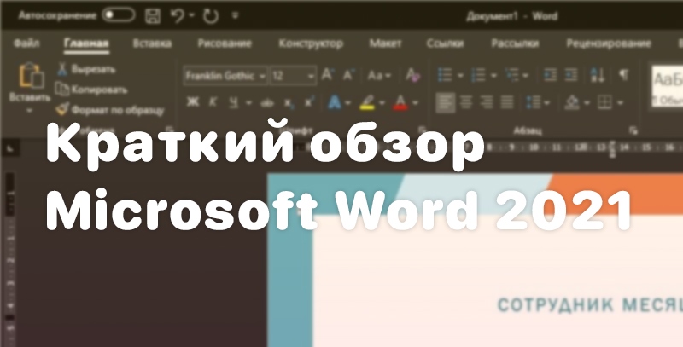Viewport: 683px width, 347px height.
Task: Click the decrease indent icon
Action: coord(551,75)
